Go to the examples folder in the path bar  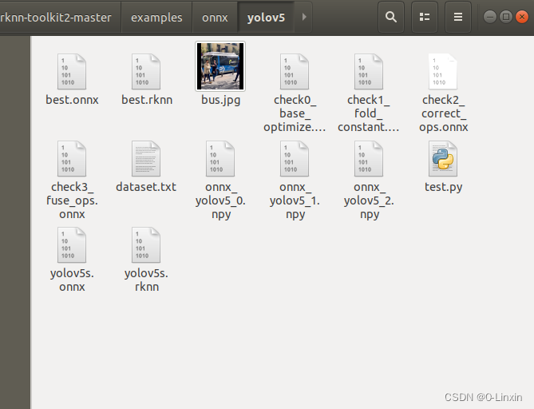coord(156,17)
